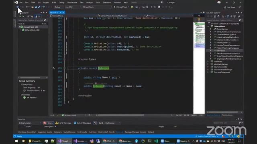Screen dimensions: 257x144
Task: Click the Solution Explorer refresh/sync icon
Action: click(228, 16)
